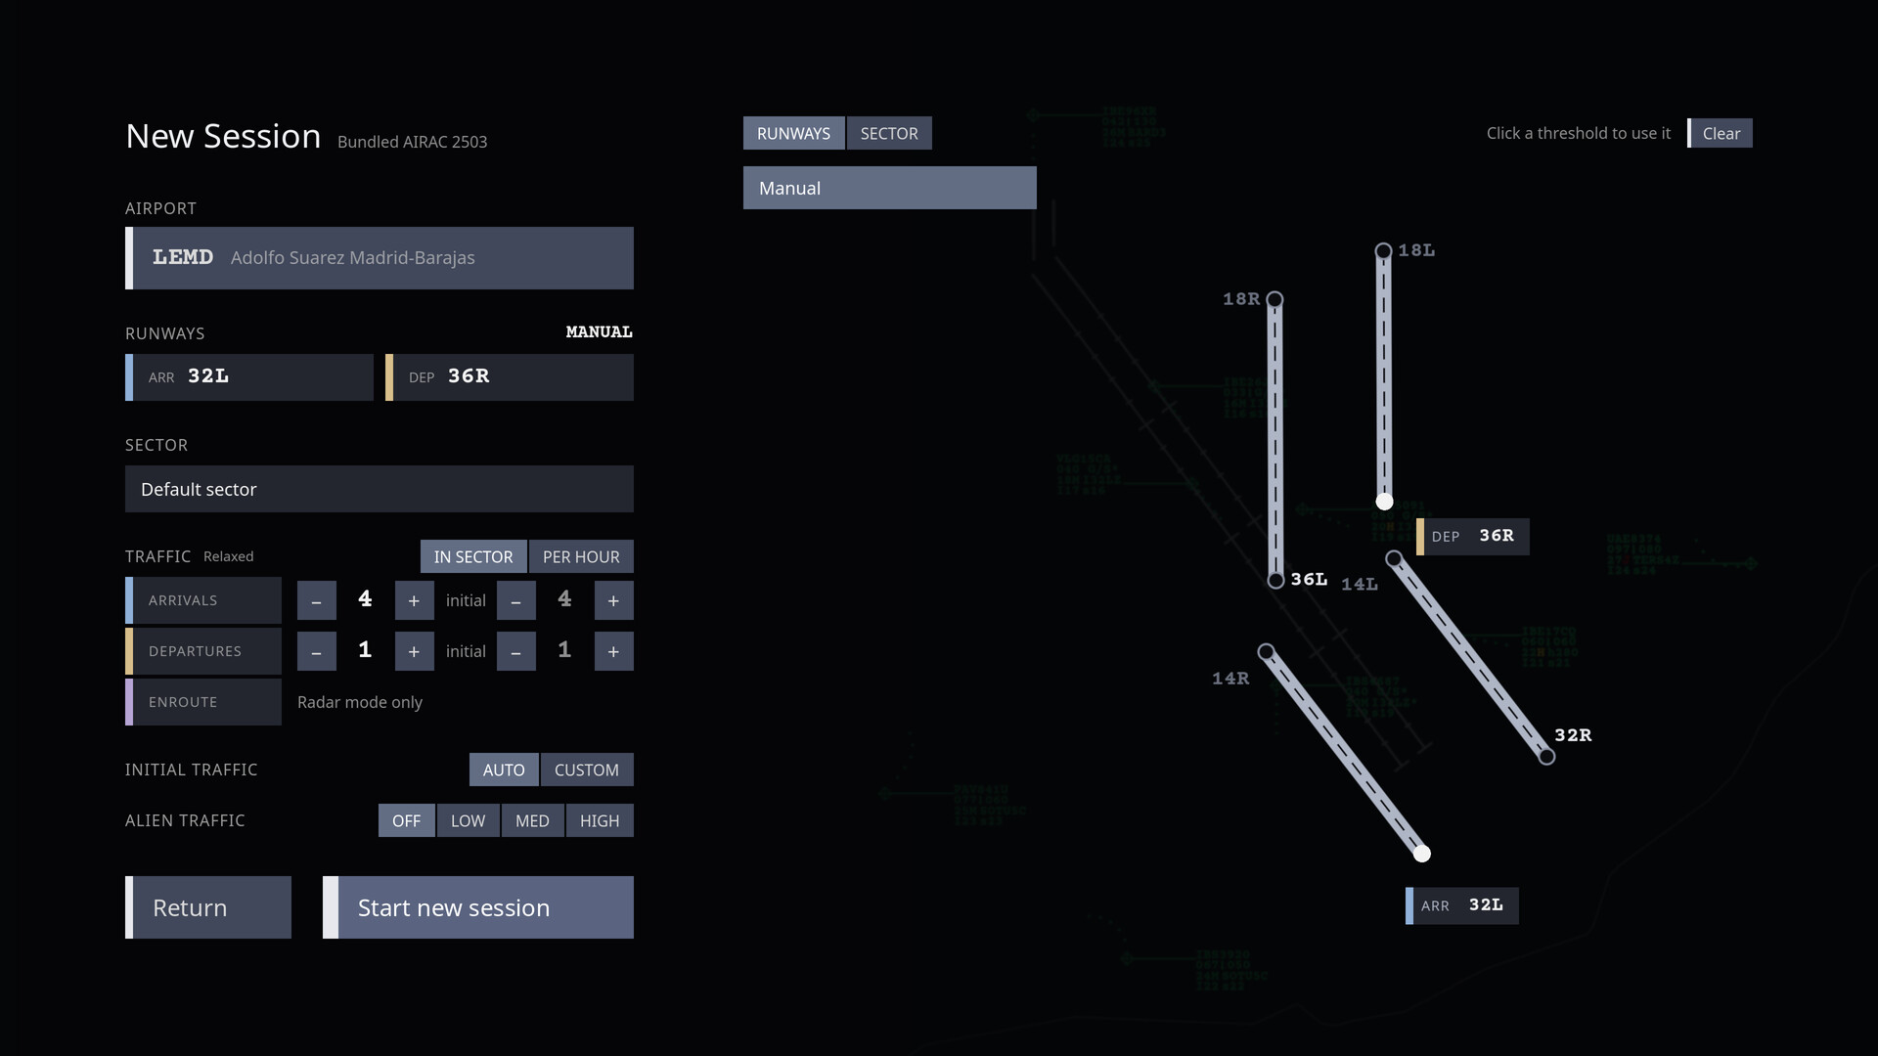Click the Relaxed traffic level text
The width and height of the screenshot is (1878, 1056).
pos(229,556)
